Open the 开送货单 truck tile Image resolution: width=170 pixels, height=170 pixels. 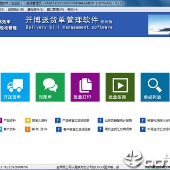pyautogui.click(x=15, y=87)
